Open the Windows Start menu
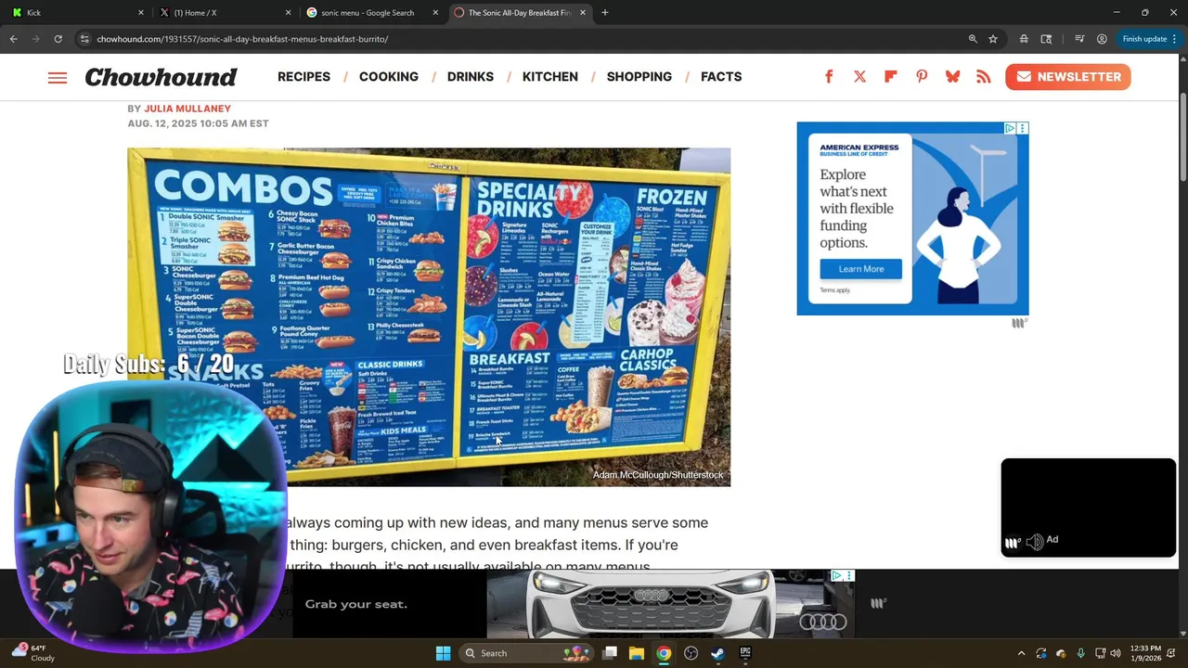This screenshot has height=668, width=1188. coord(443,653)
